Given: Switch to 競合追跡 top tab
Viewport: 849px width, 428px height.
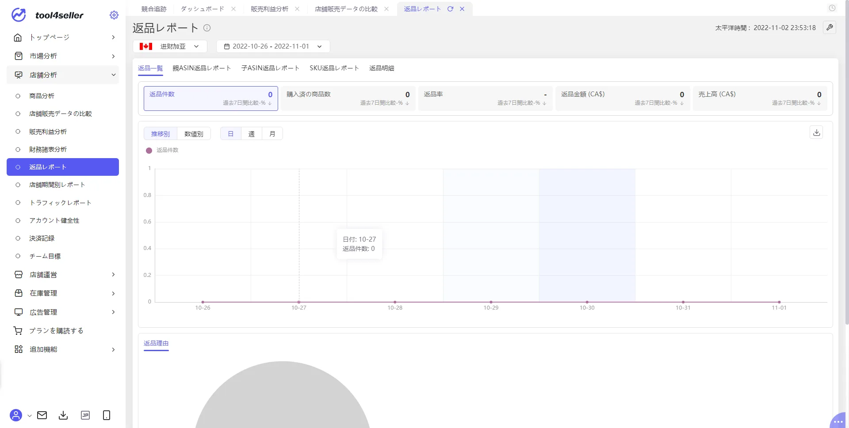Looking at the screenshot, I should 154,9.
